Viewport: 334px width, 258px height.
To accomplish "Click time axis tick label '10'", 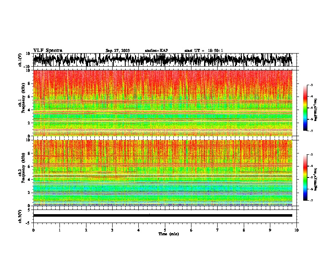I will pos(296,230).
